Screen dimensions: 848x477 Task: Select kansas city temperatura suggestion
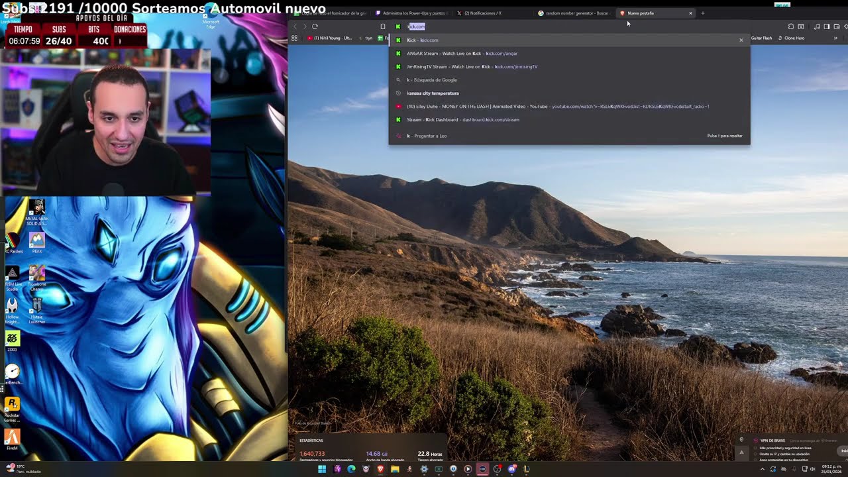point(569,93)
